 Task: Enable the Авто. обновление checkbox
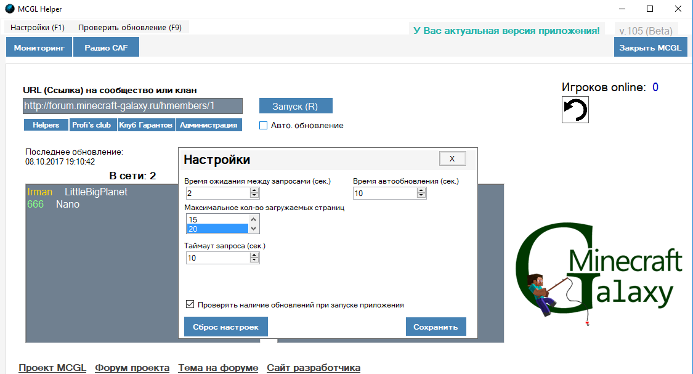[264, 126]
